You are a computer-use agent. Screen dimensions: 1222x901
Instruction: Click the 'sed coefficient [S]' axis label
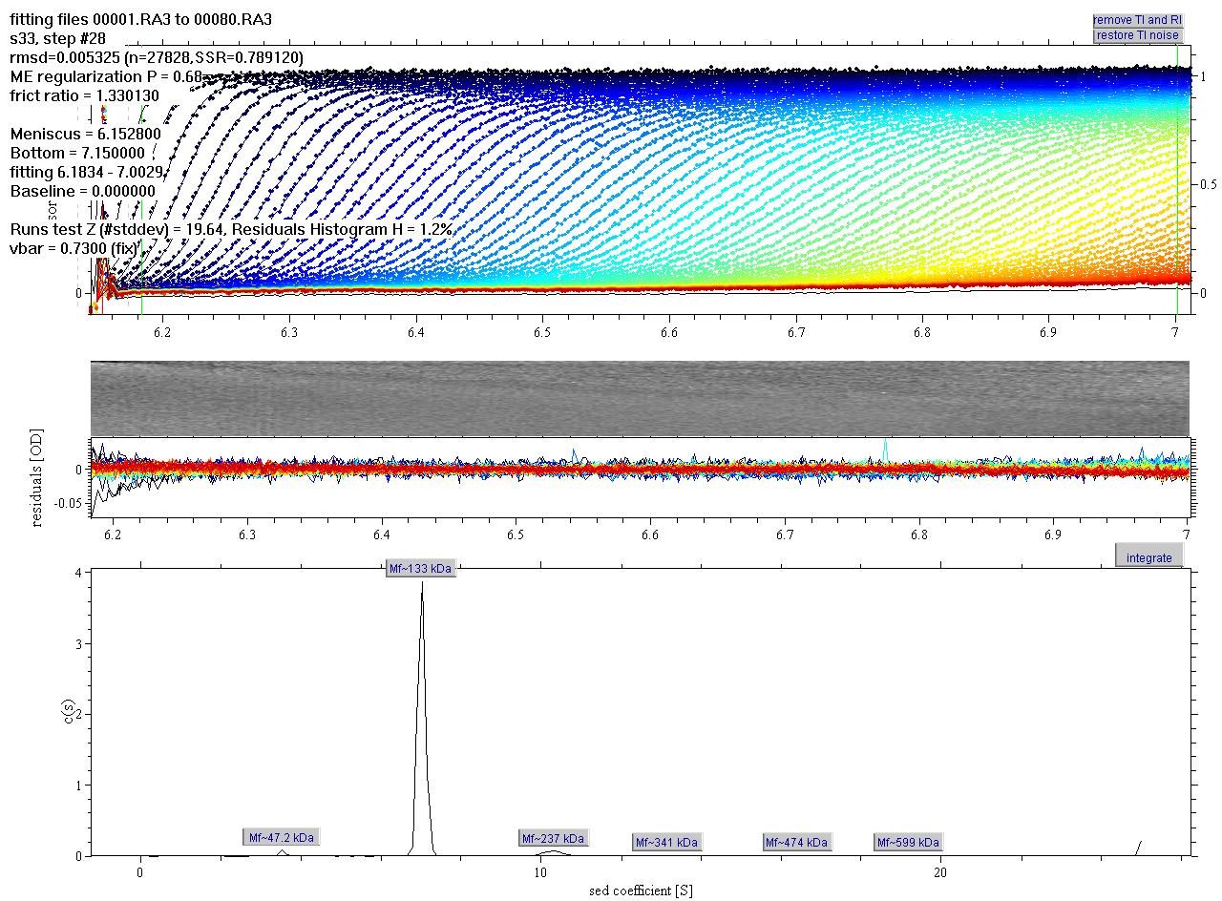[640, 891]
